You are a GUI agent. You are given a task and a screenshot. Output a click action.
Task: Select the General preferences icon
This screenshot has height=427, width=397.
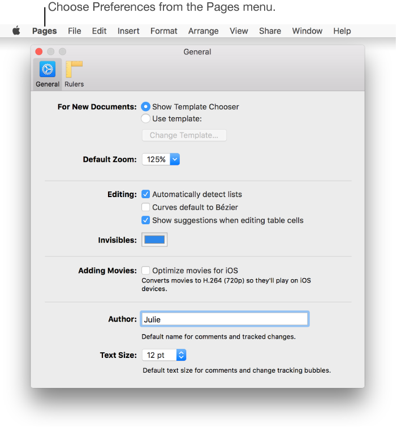point(48,74)
